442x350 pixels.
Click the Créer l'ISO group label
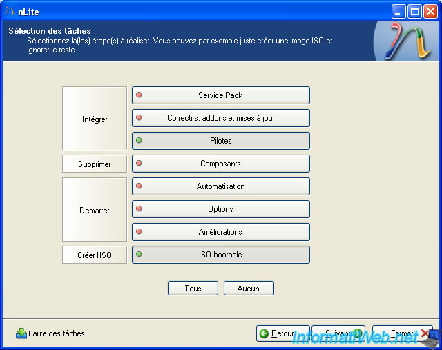coord(95,255)
